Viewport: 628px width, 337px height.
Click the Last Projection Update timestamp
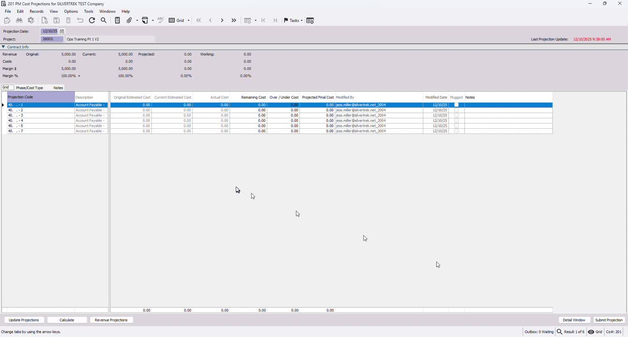(x=592, y=39)
